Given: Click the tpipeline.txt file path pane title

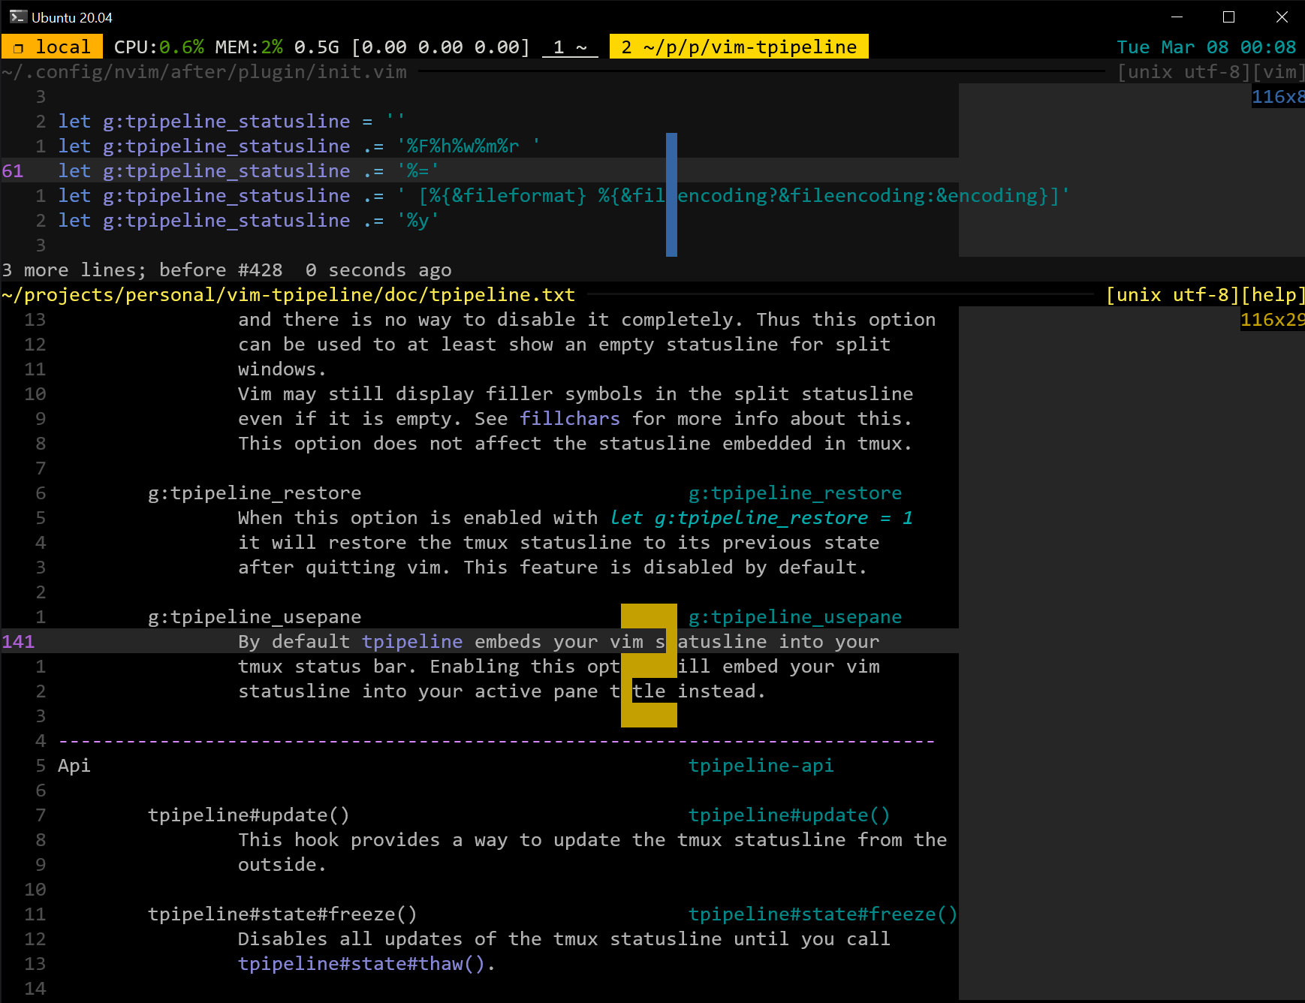Looking at the screenshot, I should 288,294.
